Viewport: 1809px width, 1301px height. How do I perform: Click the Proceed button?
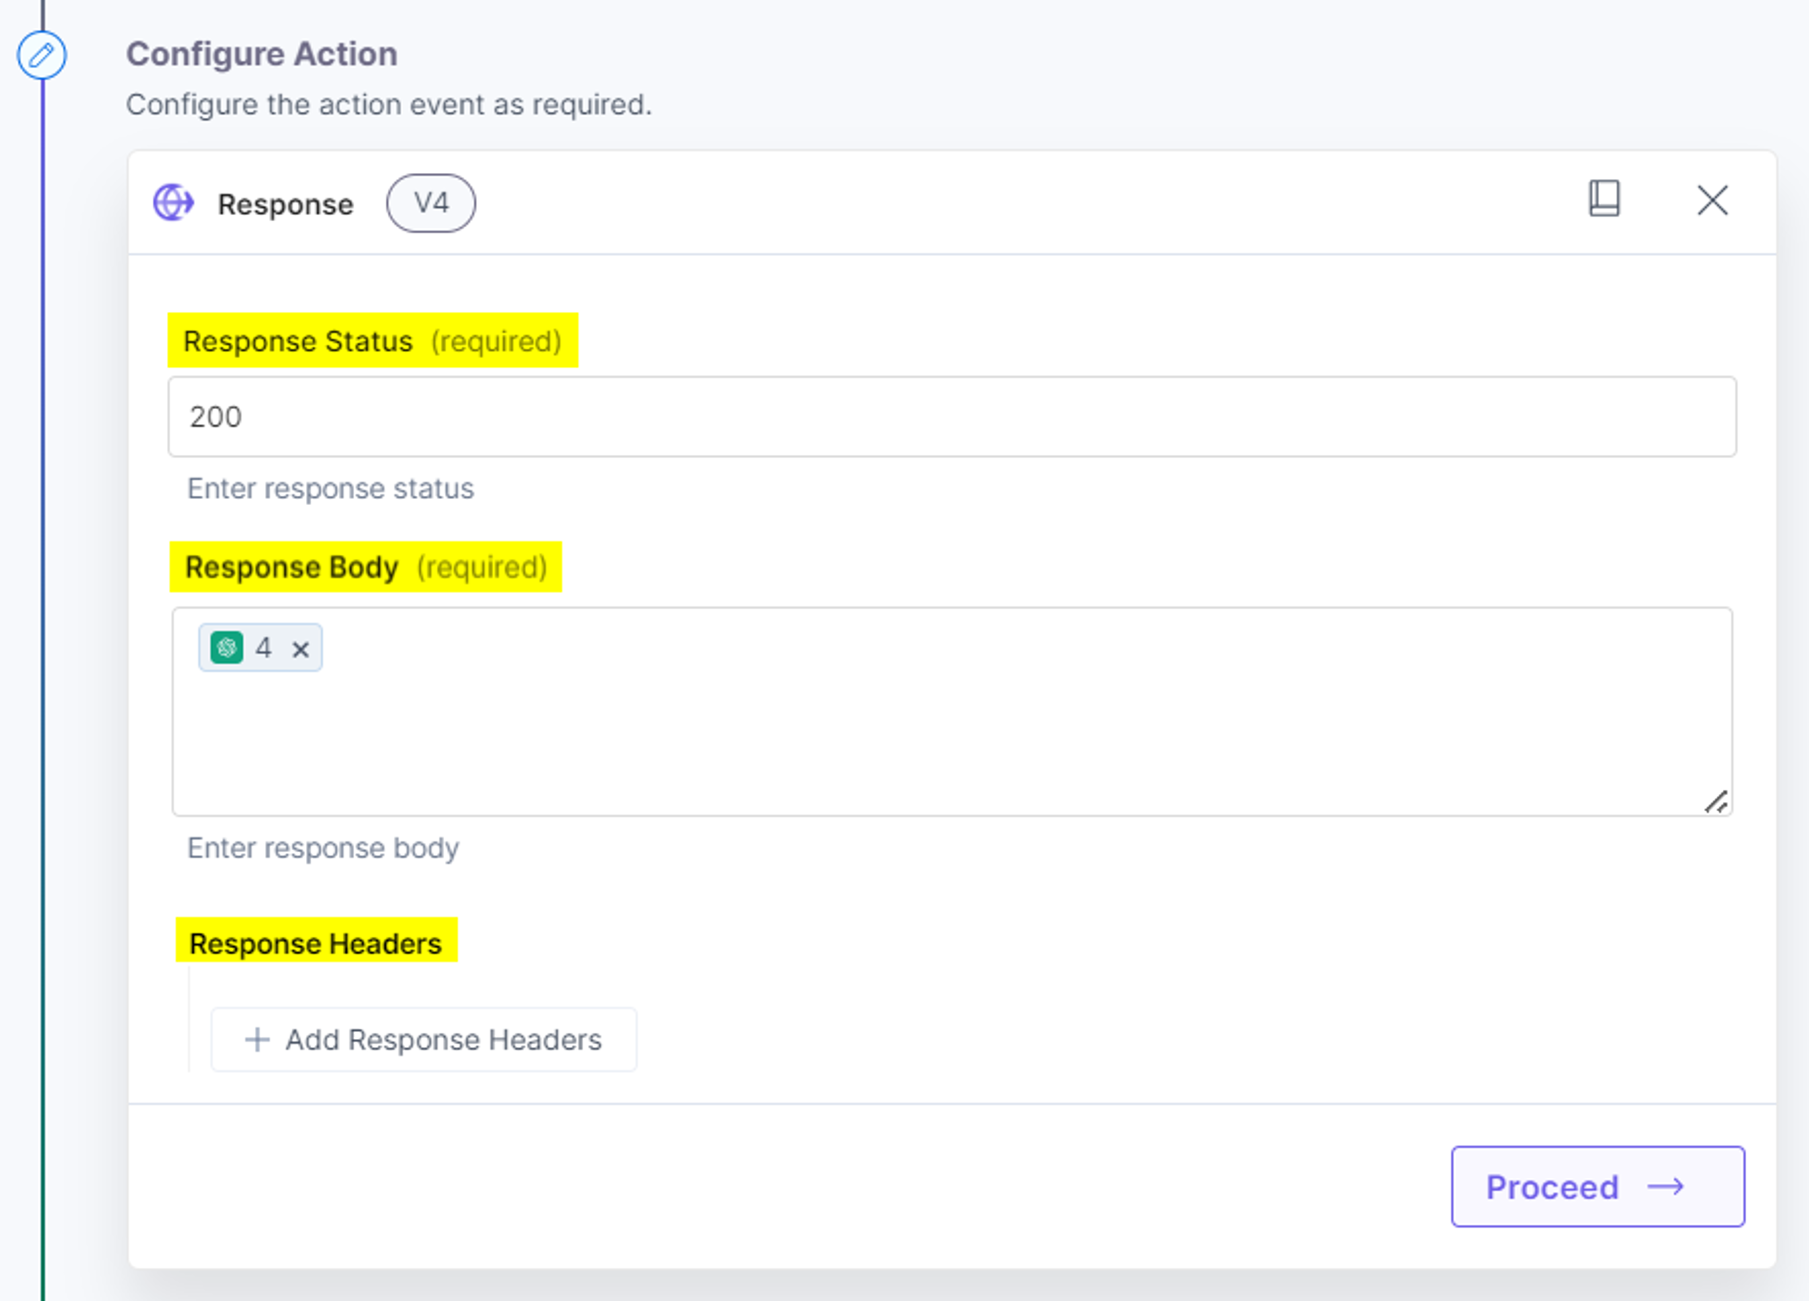[x=1597, y=1186]
